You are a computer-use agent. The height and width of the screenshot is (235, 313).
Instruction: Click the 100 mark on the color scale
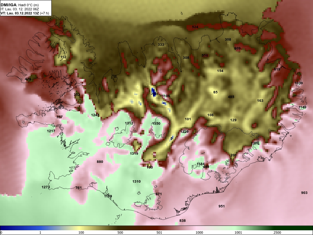point(81,232)
